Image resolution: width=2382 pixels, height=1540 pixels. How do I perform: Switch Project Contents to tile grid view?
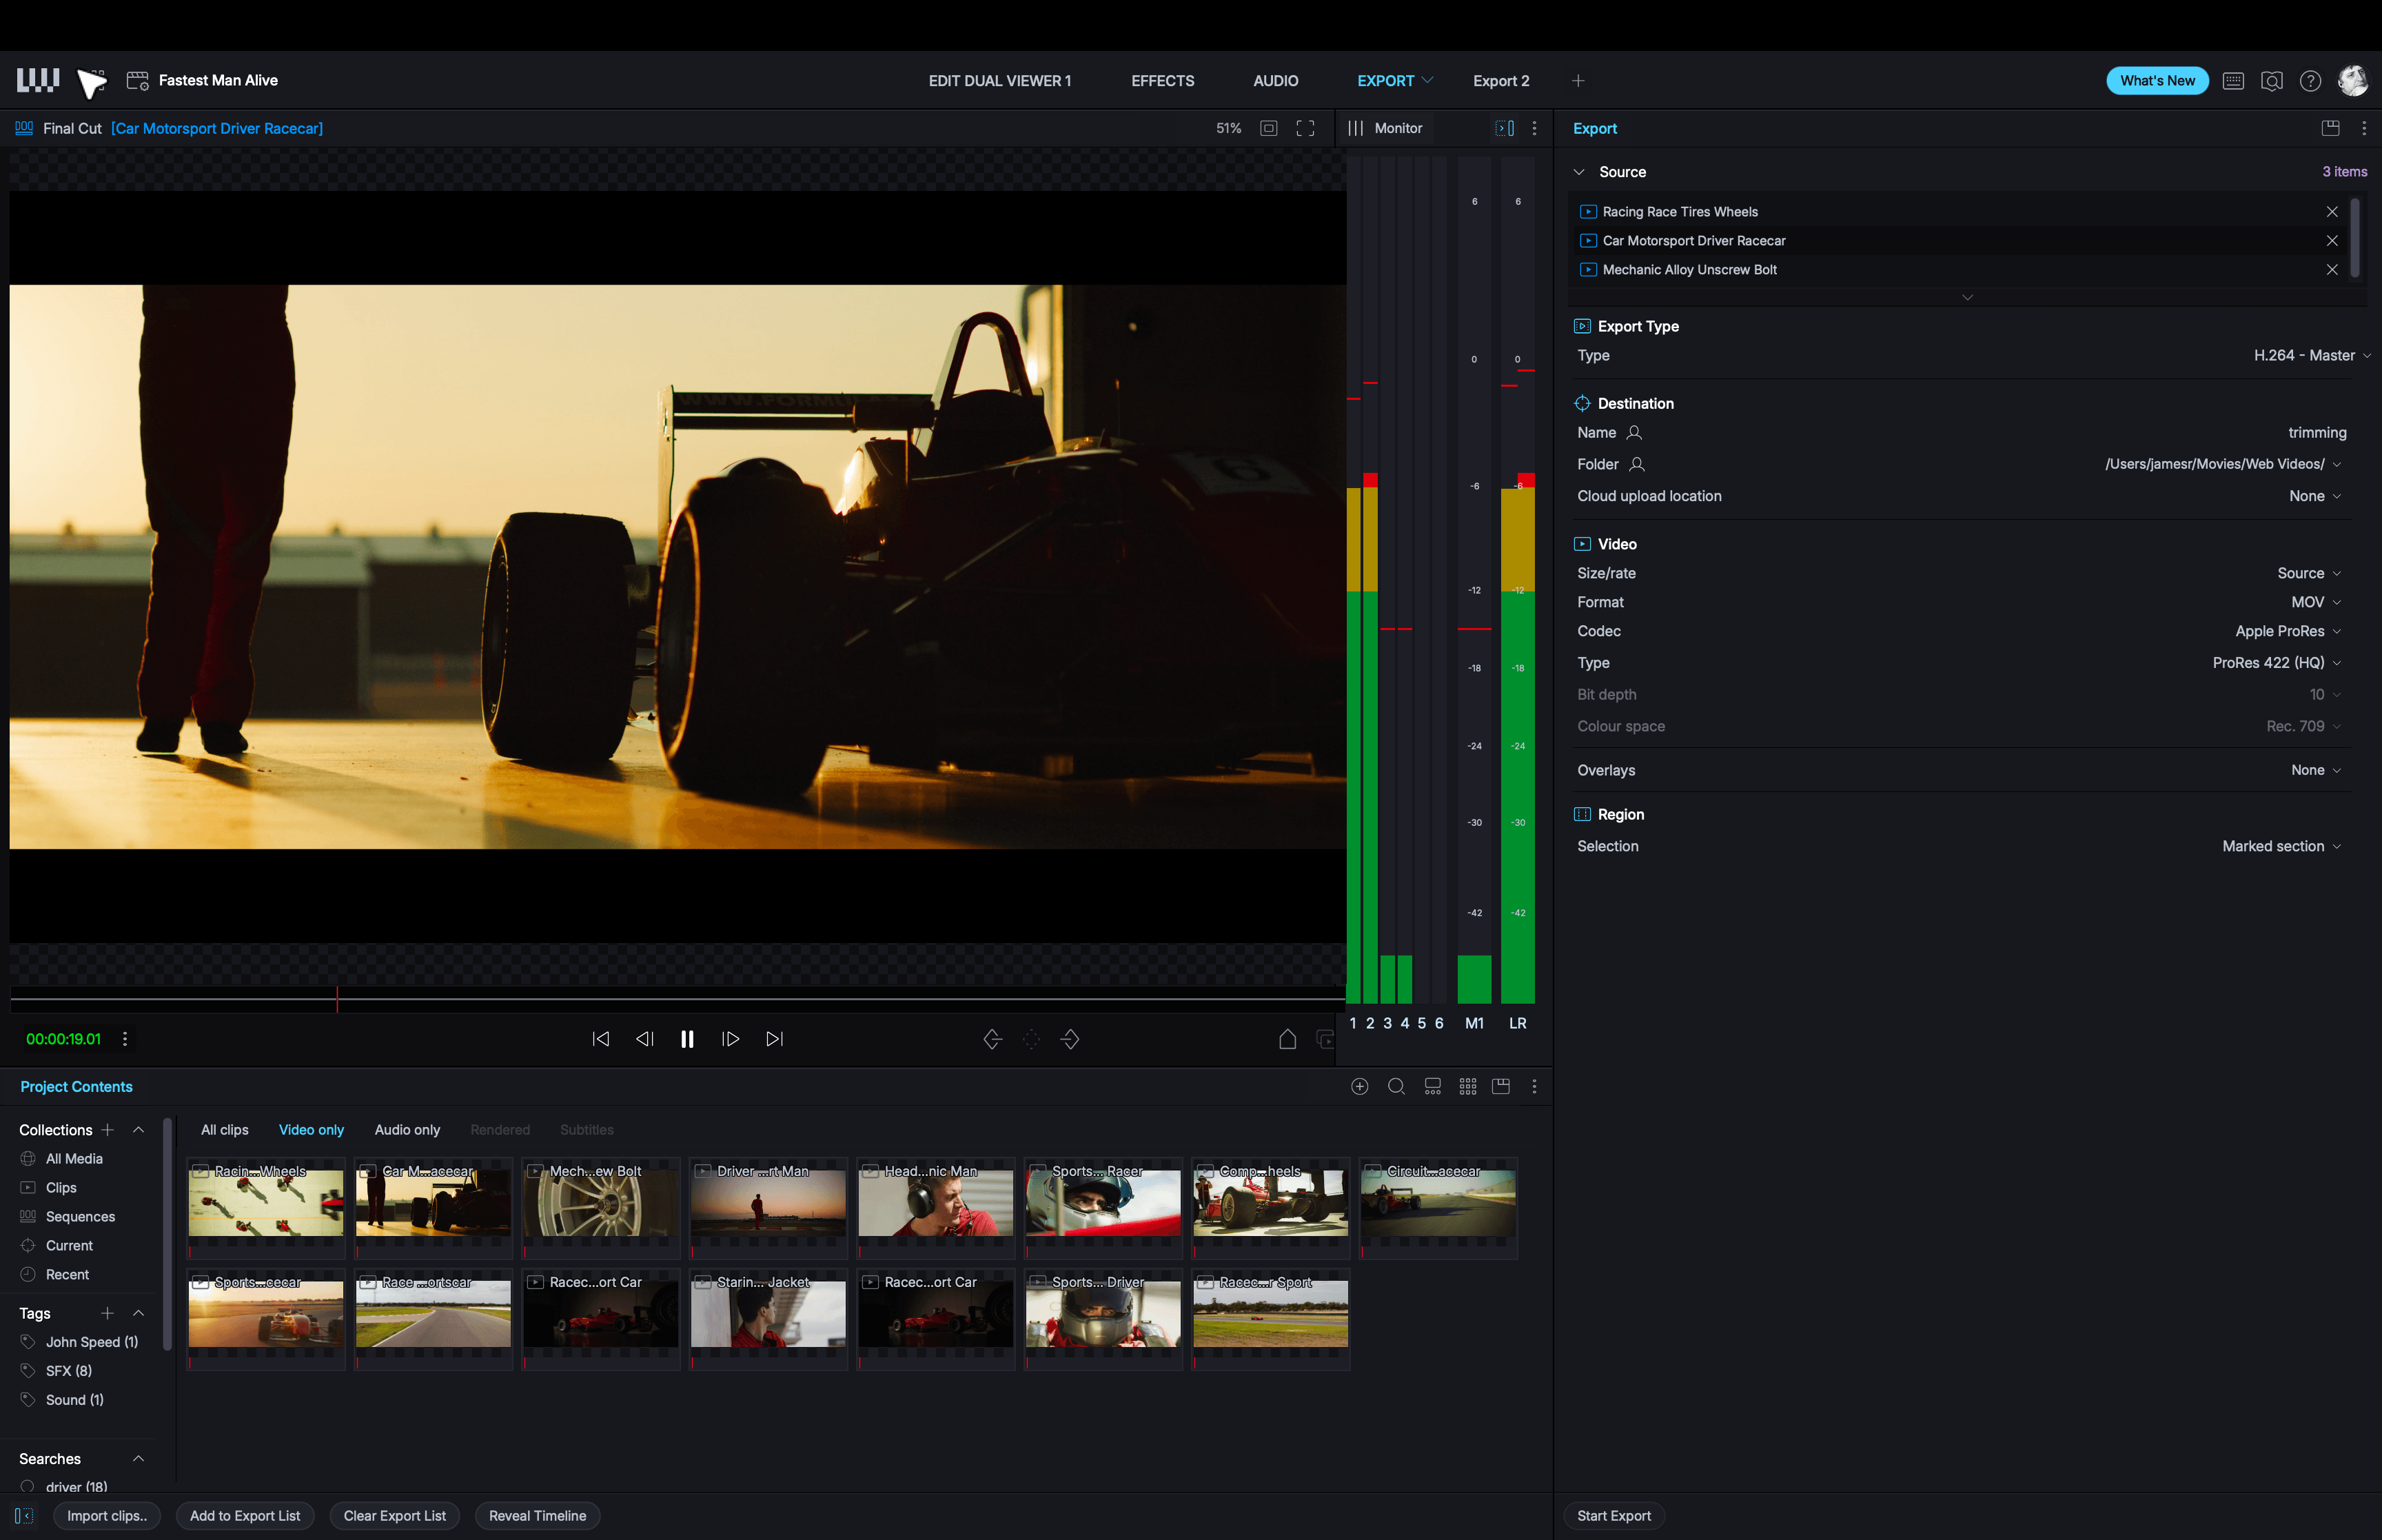(1467, 1086)
